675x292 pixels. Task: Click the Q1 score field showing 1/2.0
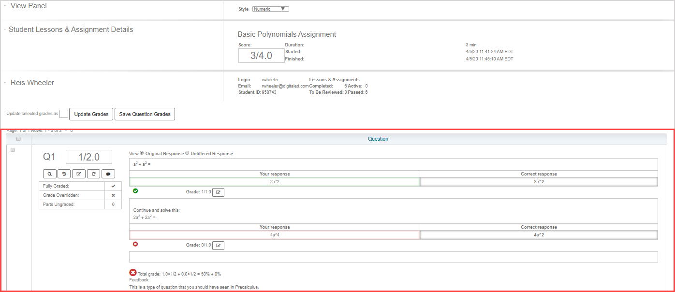[88, 157]
